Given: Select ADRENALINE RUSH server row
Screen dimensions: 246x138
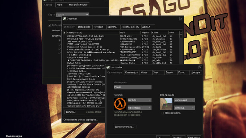Looking at the screenshot, I should (85, 87).
